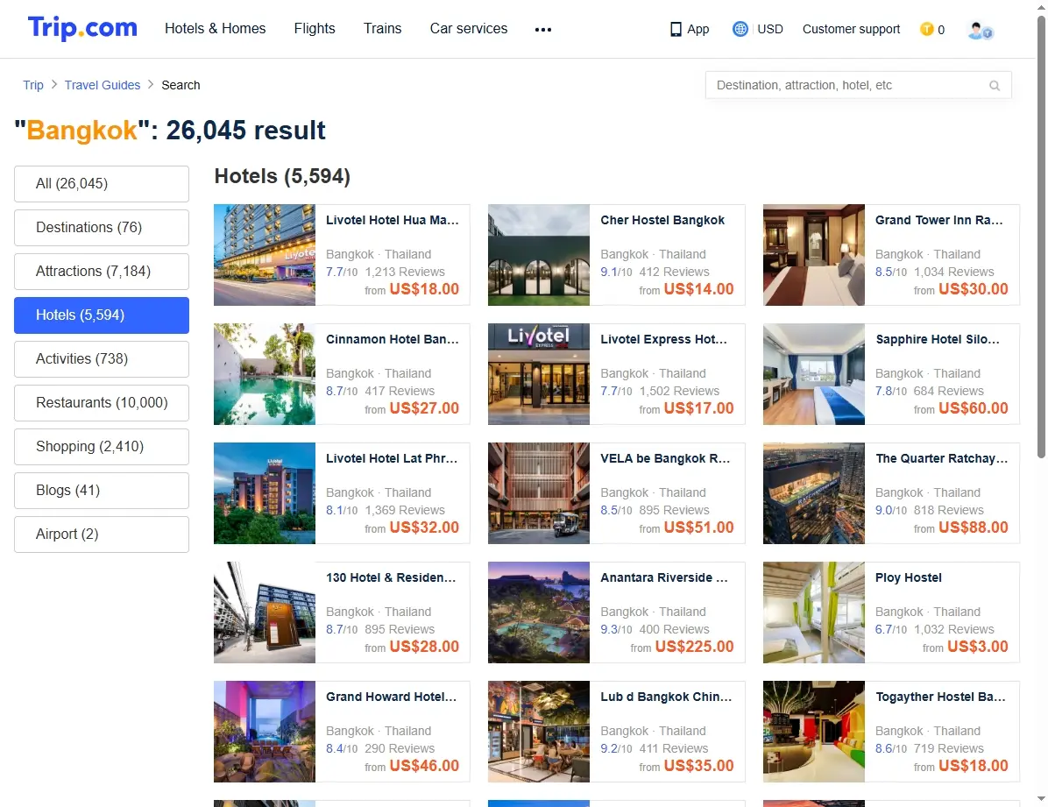This screenshot has width=1048, height=807.
Task: Click Ploy Hostel title
Action: (909, 577)
